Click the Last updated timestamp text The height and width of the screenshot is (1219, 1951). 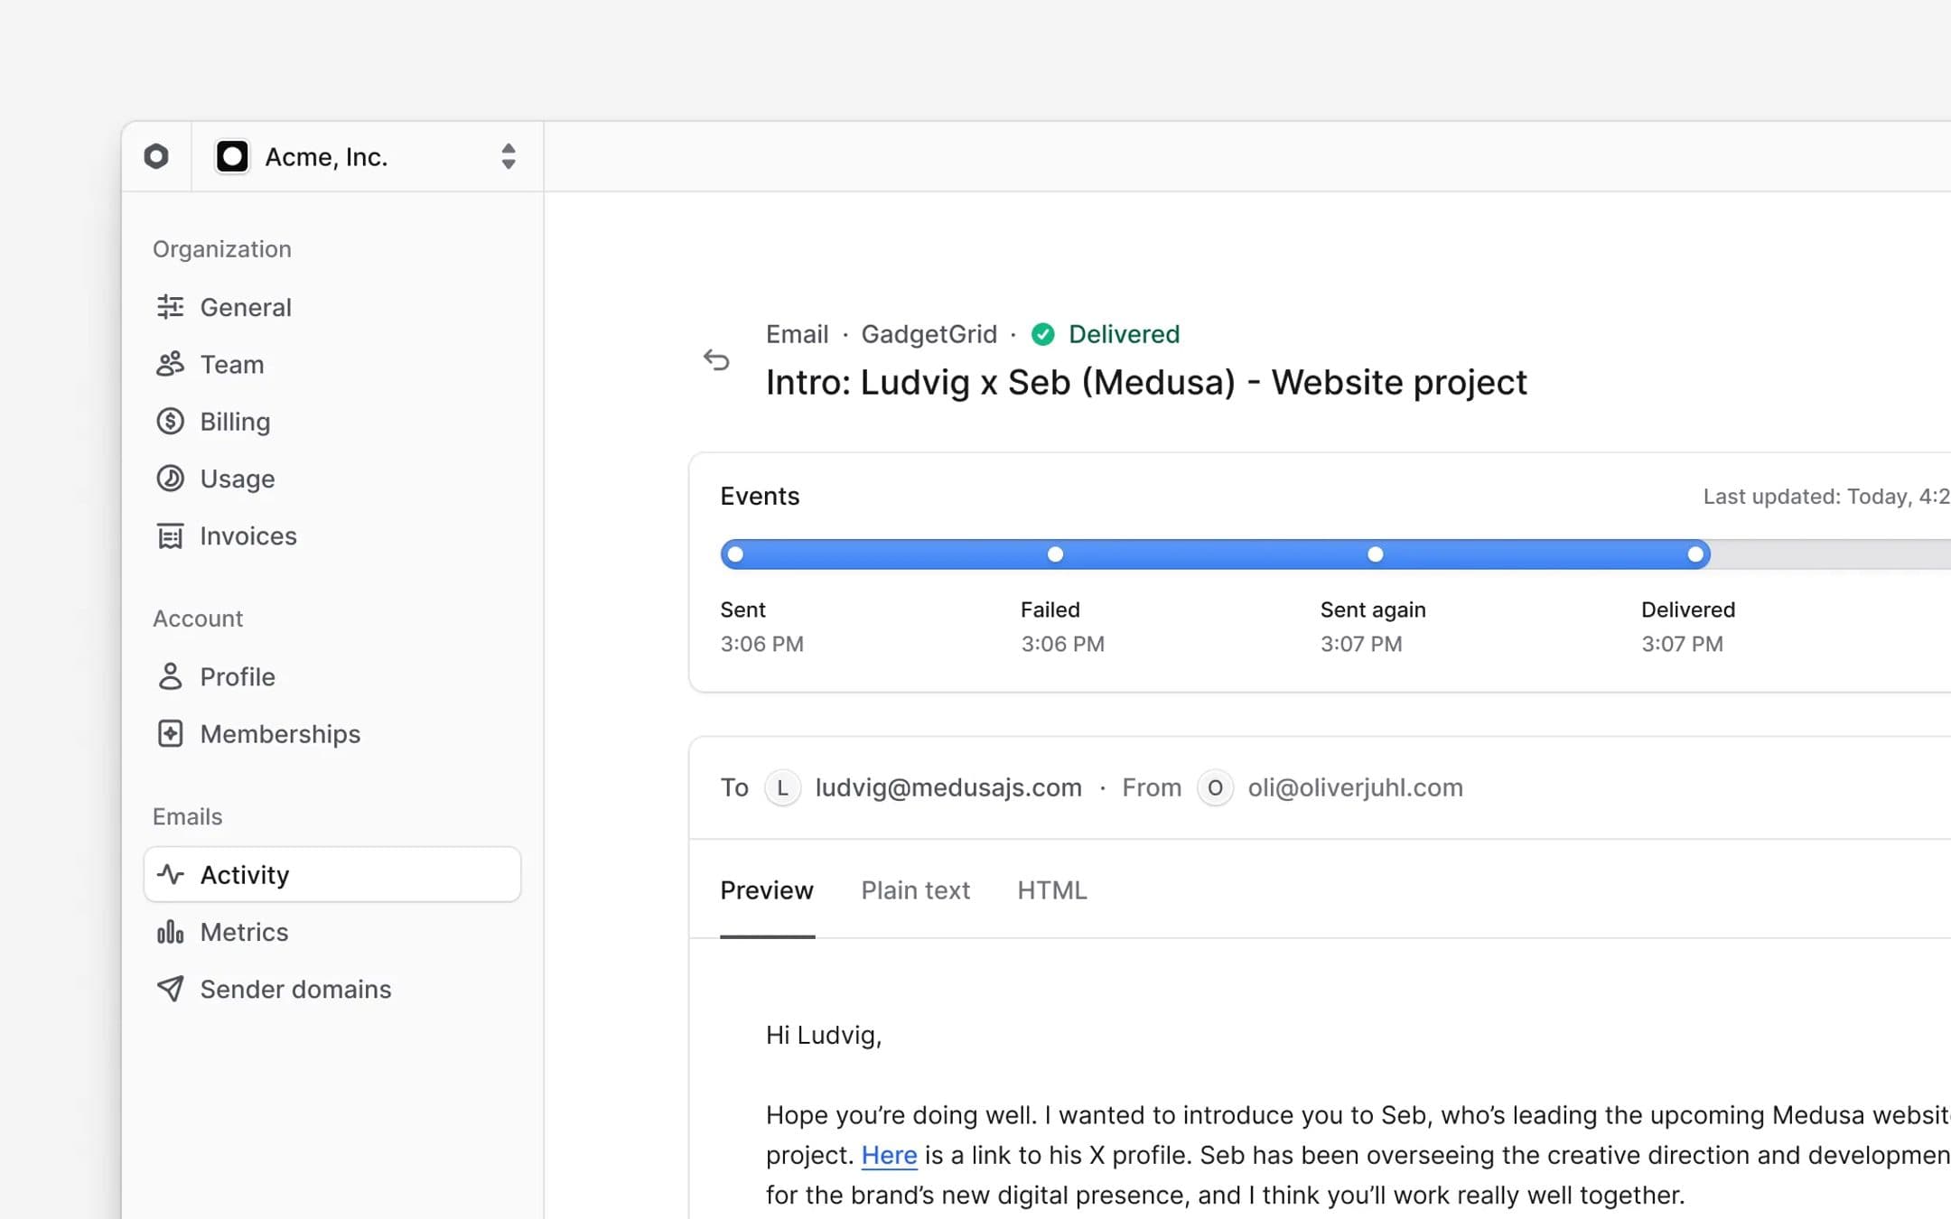1826,497
